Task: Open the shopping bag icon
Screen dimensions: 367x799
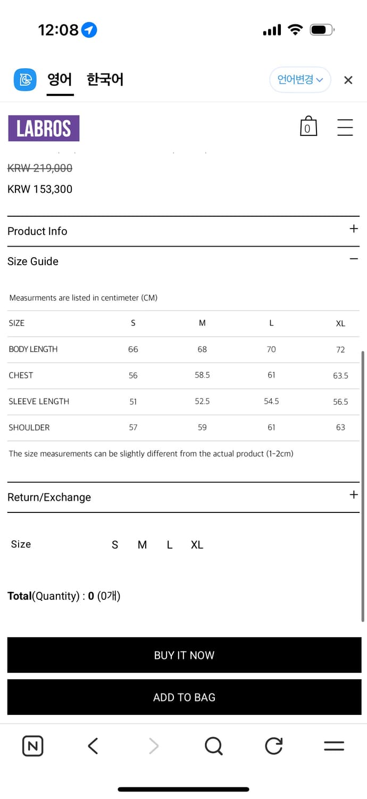Action: (x=308, y=127)
